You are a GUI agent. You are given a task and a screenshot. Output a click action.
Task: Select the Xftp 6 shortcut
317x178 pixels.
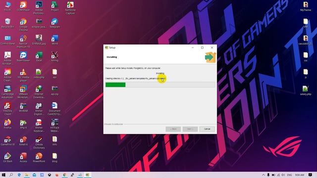23,124
